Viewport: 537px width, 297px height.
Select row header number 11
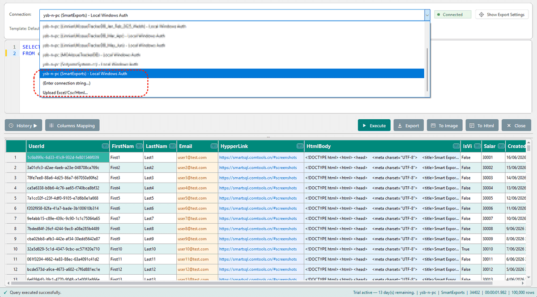click(x=15, y=259)
